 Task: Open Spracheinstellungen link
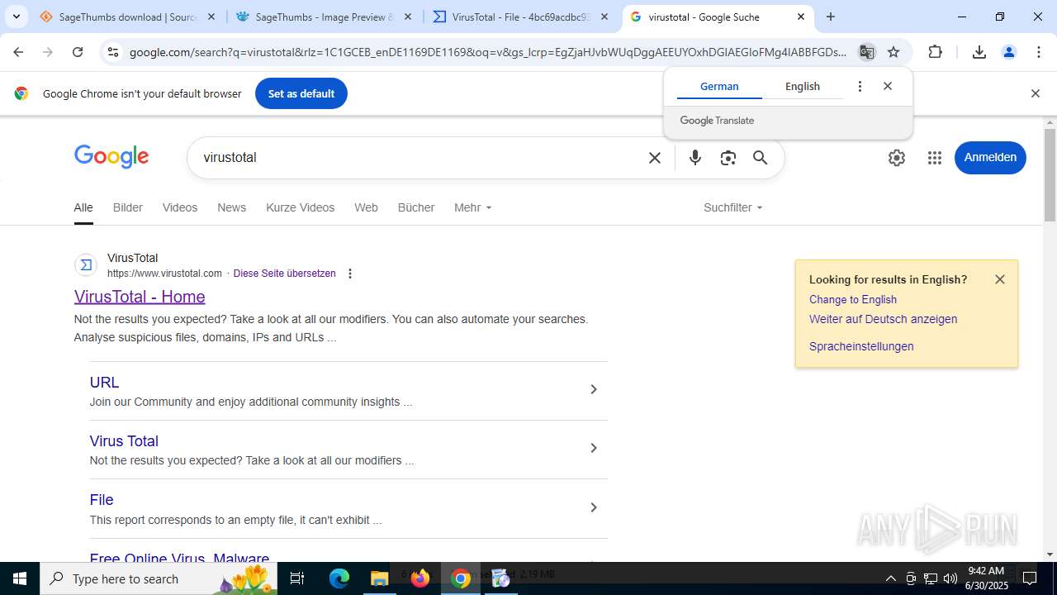pos(861,346)
